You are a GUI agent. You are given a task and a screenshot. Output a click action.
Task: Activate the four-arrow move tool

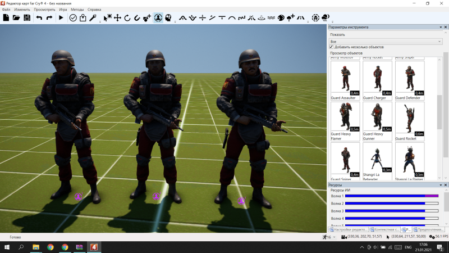tap(117, 18)
